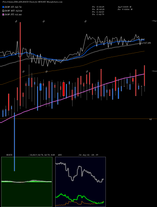Click the MACD '(12,26,9) 62.76, 62.73, 0.03' readout
This screenshot has width=157, height=207.
[42, 155]
